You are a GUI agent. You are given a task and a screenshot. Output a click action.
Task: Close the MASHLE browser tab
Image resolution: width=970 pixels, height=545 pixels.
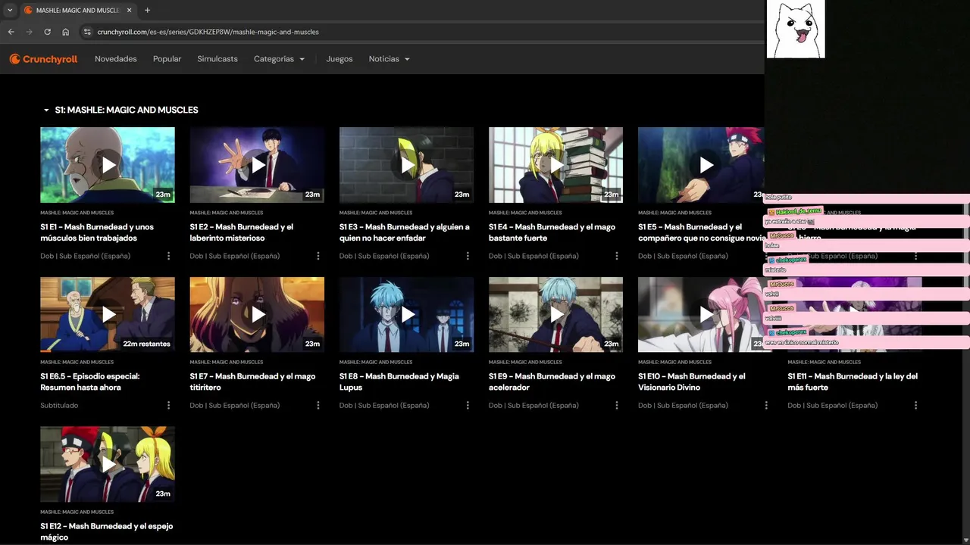pyautogui.click(x=130, y=11)
